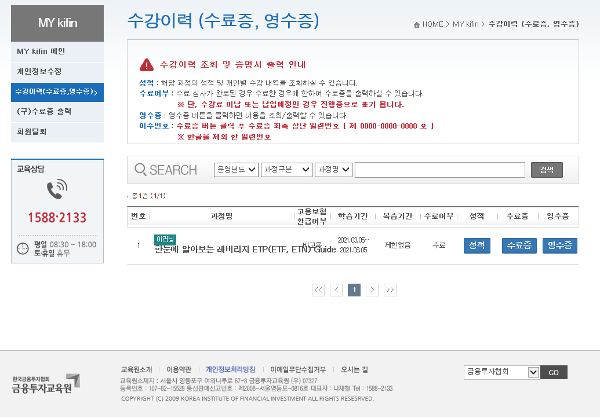Click the search text input field
This screenshot has width=600, height=418.
[x=440, y=170]
